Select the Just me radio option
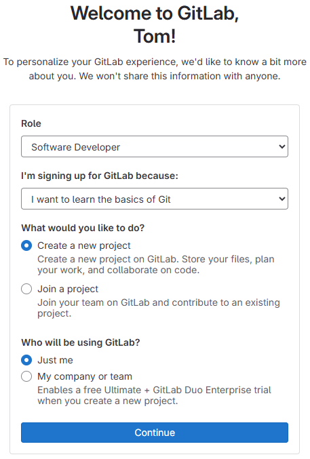 pos(26,360)
